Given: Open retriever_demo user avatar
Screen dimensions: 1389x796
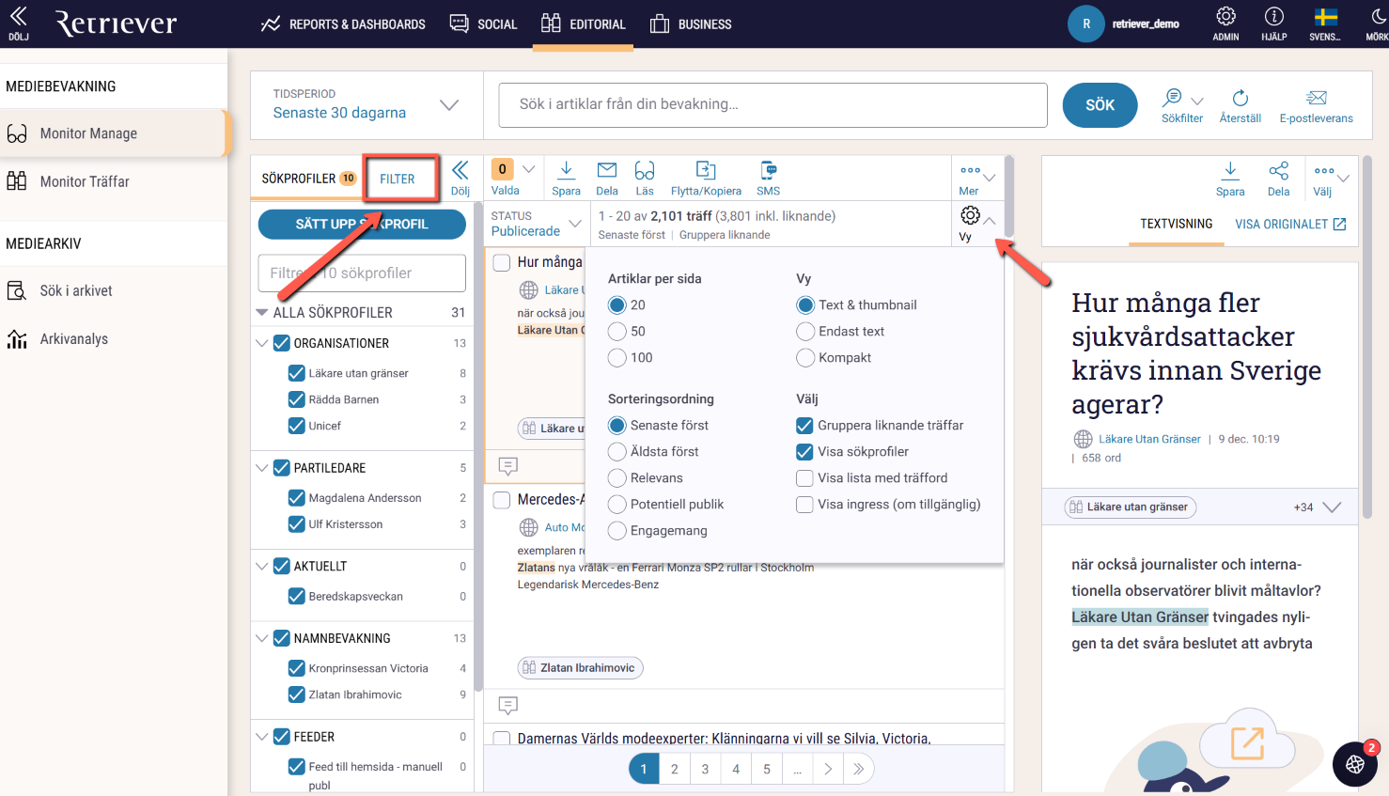Looking at the screenshot, I should point(1086,23).
